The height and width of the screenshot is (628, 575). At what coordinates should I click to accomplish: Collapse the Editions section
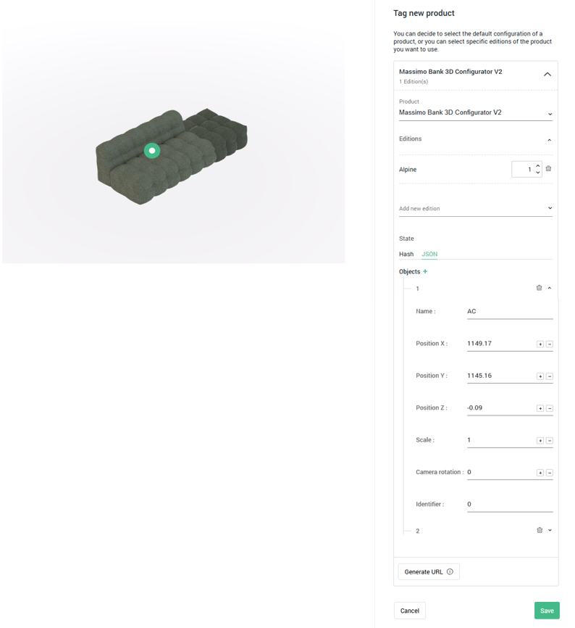[549, 140]
